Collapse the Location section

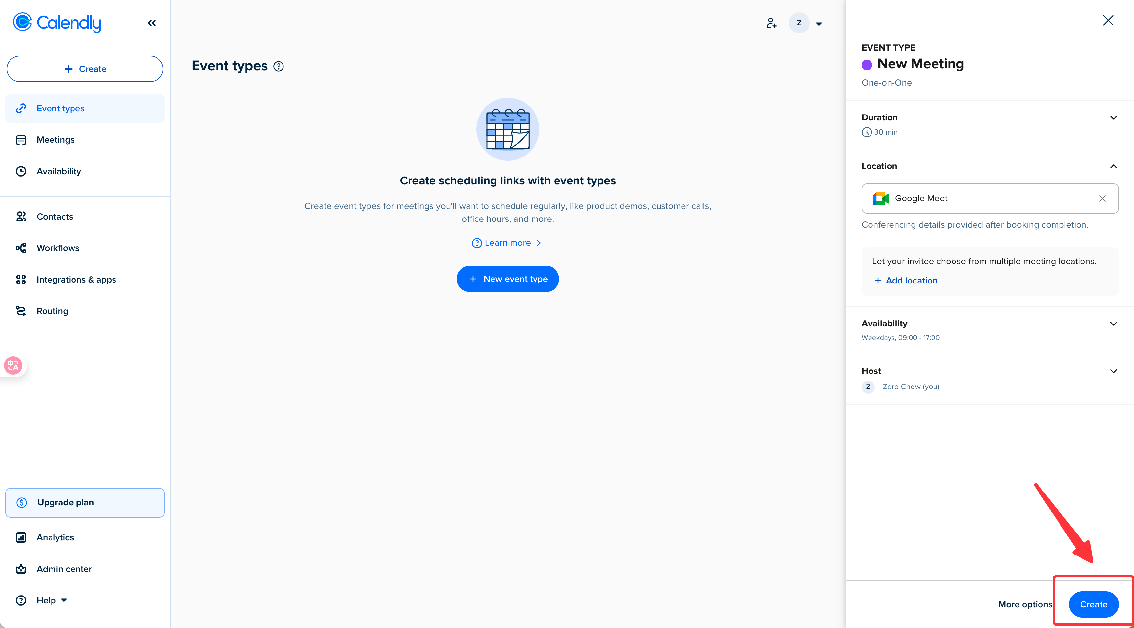point(1113,166)
